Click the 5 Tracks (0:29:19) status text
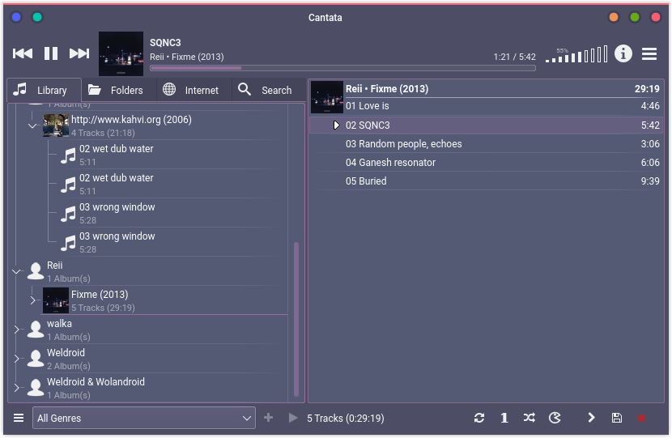Screen dimensions: 672x438 [346, 419]
